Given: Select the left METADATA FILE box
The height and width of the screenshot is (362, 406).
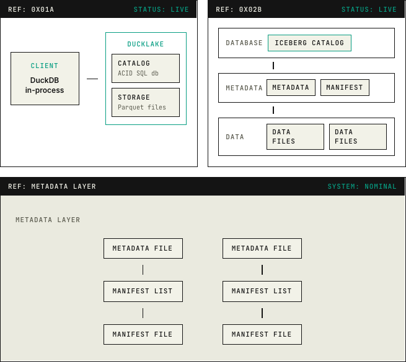Looking at the screenshot, I should [143, 249].
